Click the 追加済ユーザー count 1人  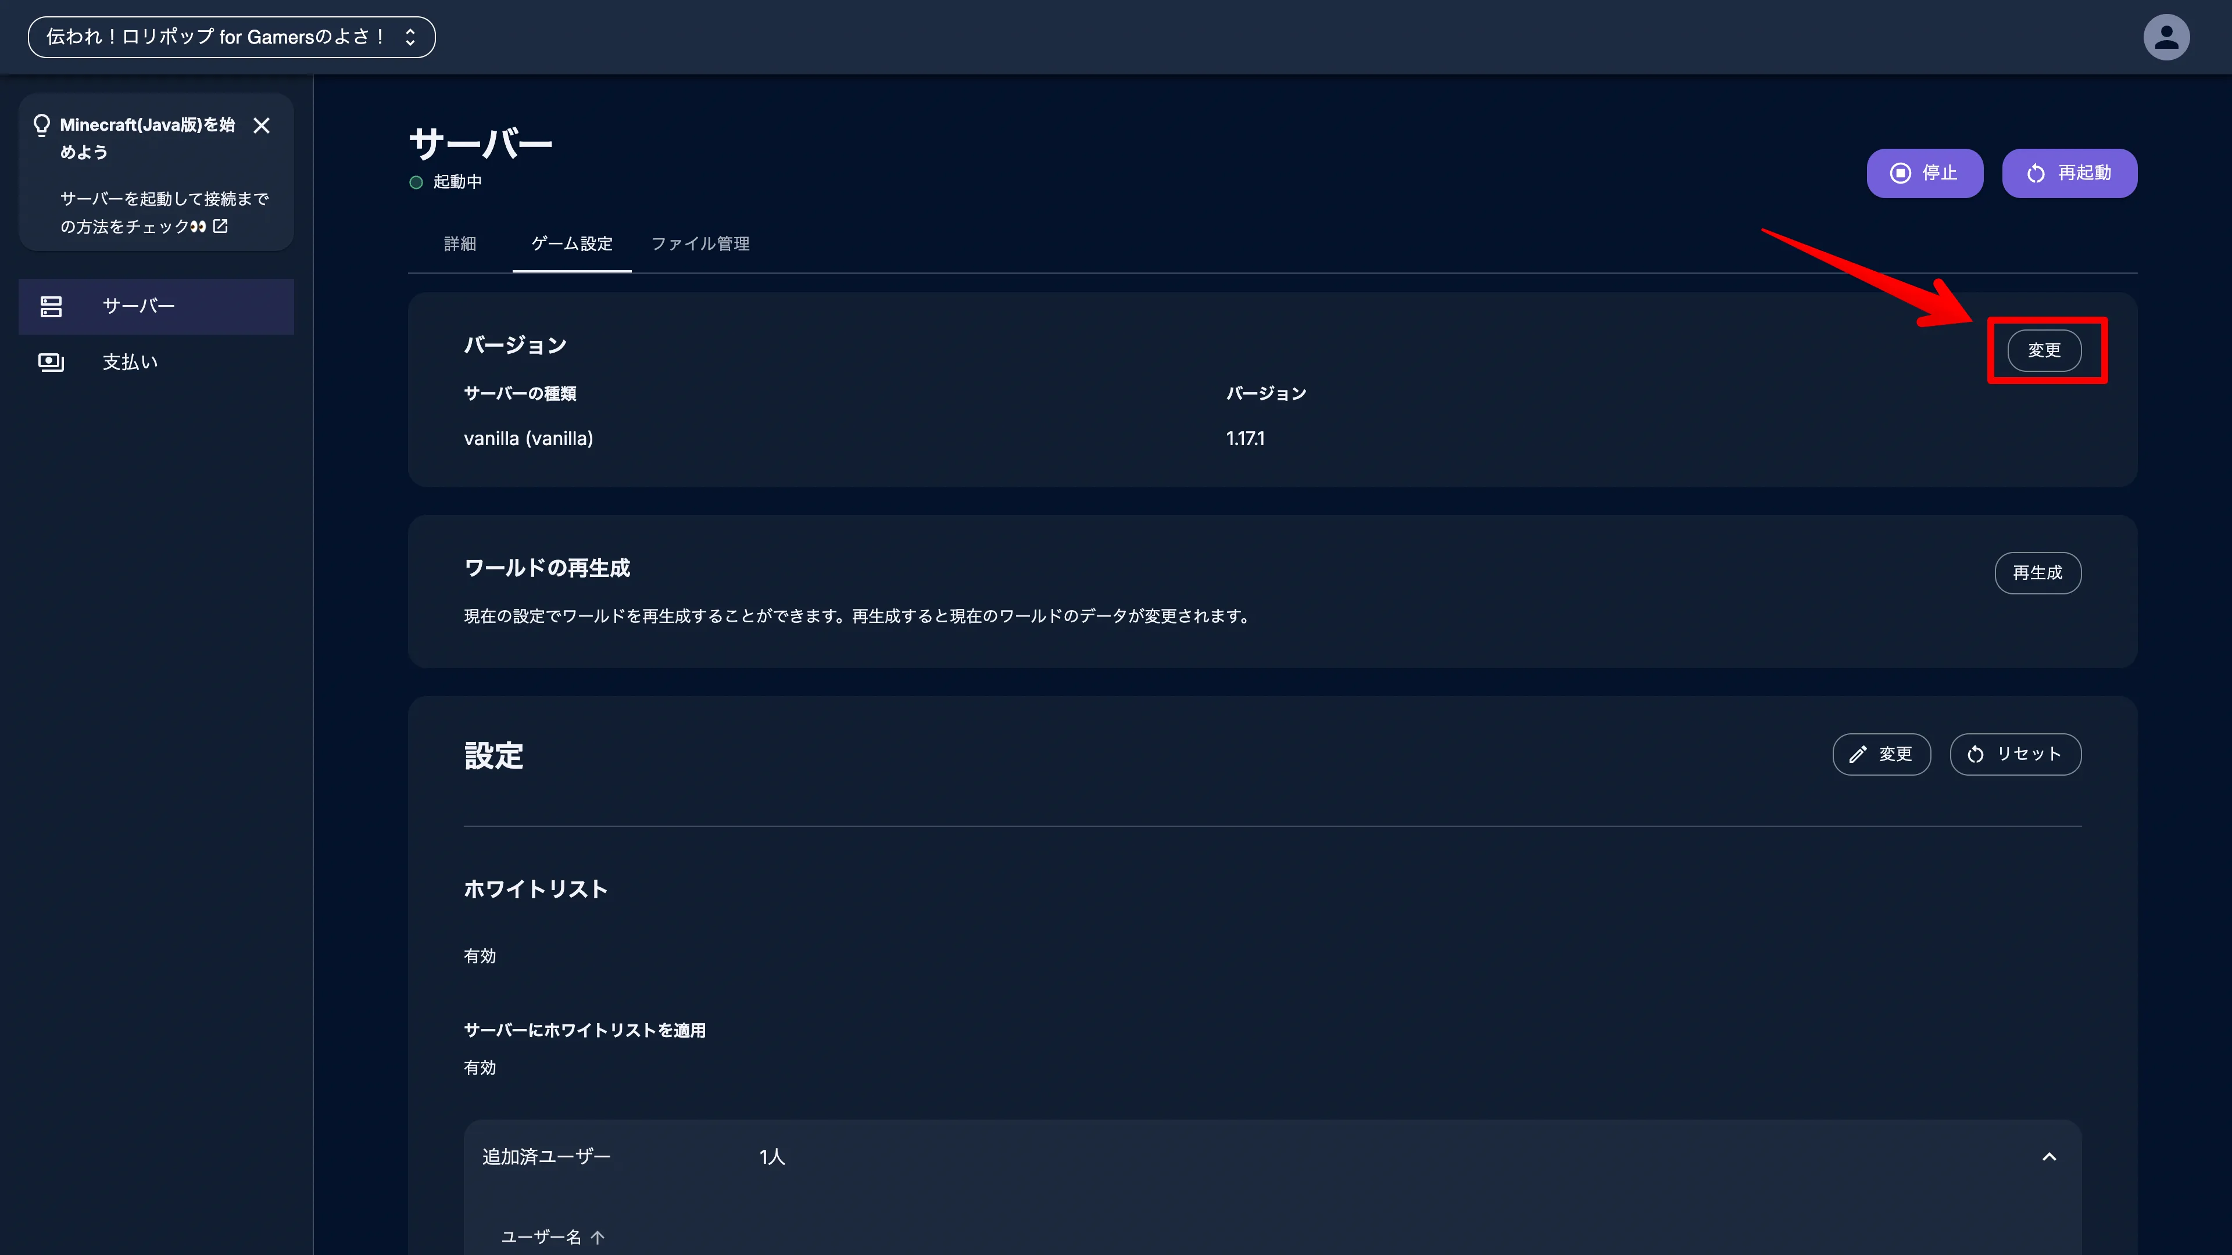pos(772,1157)
